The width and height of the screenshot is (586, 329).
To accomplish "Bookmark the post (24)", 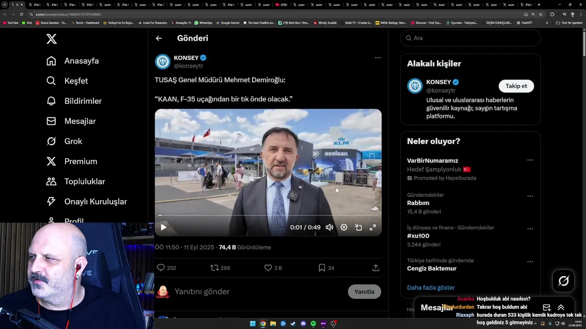I will pyautogui.click(x=326, y=268).
